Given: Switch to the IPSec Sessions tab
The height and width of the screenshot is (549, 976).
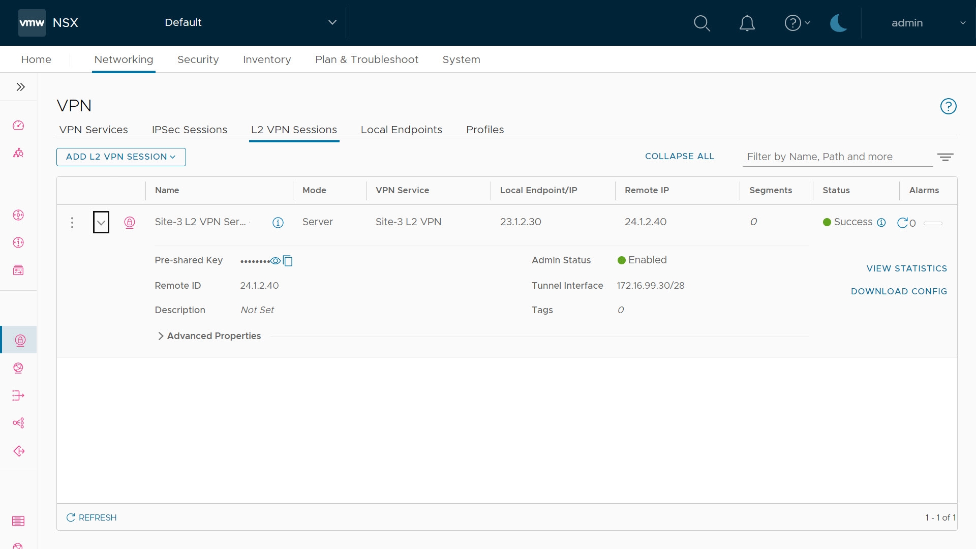Looking at the screenshot, I should [189, 130].
